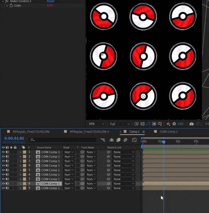Close the Comp 1 tab
This screenshot has width=209, height=213.
pyautogui.click(x=120, y=132)
